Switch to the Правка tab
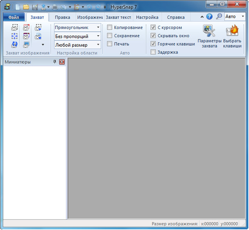This screenshot has width=249, height=230. point(62,17)
